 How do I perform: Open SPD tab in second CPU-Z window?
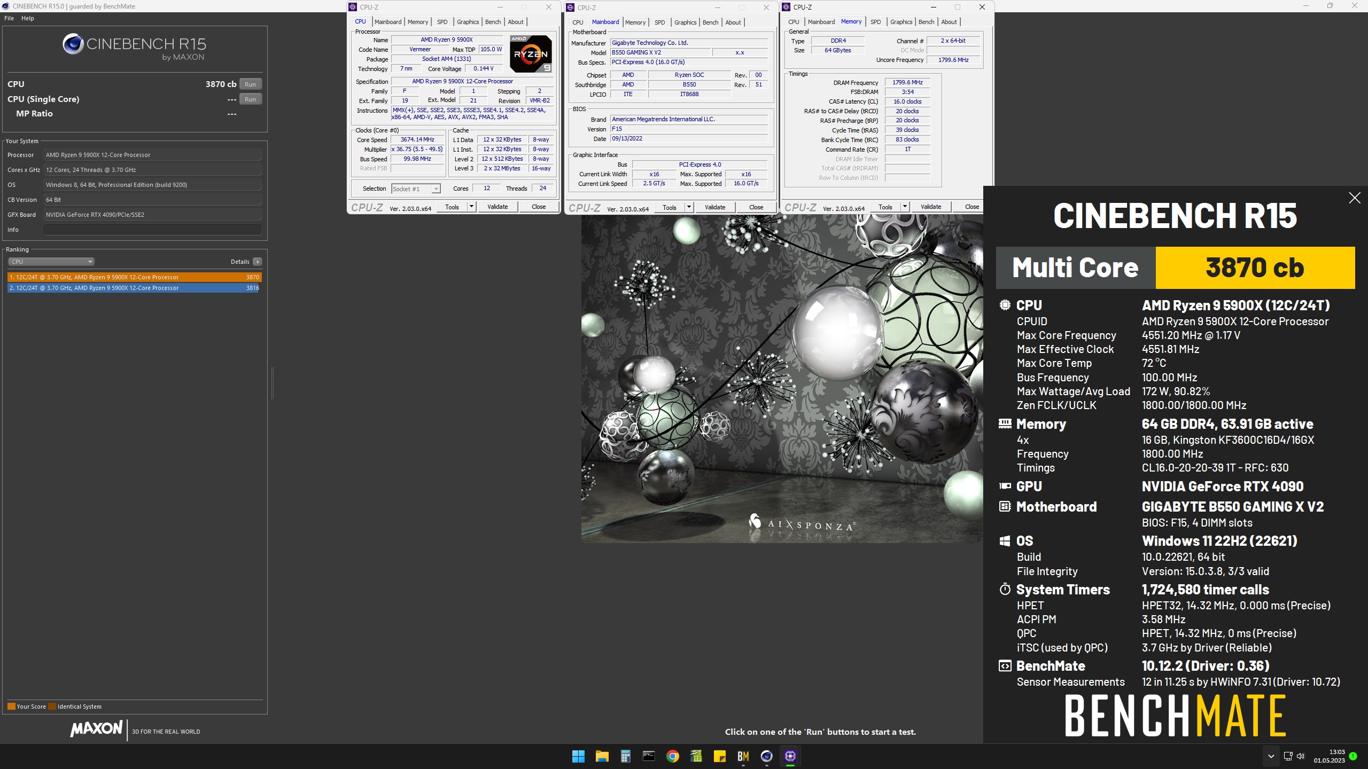pos(660,22)
